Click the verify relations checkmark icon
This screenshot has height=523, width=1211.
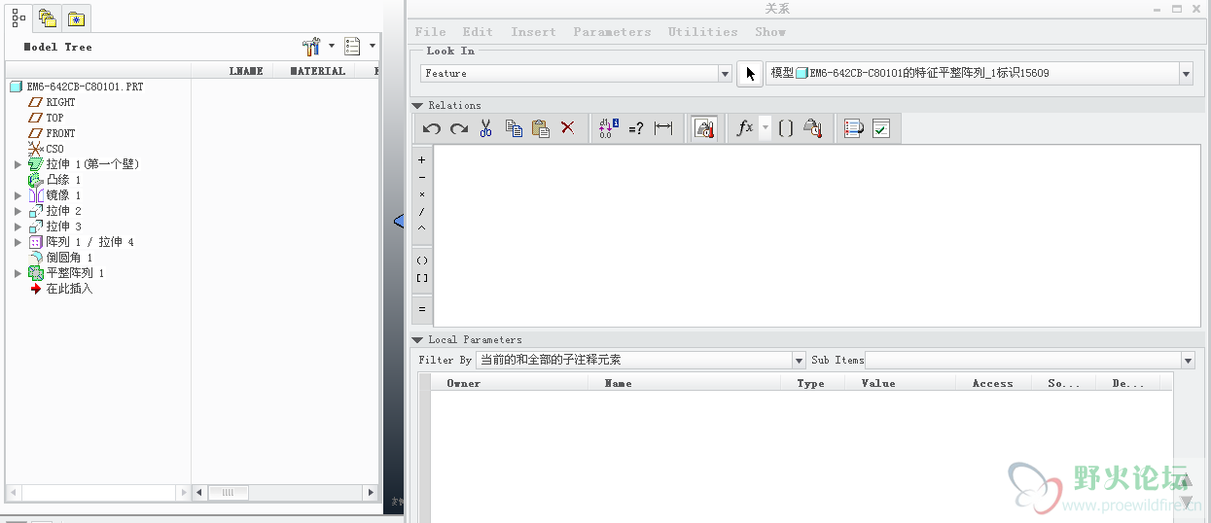pyautogui.click(x=881, y=128)
